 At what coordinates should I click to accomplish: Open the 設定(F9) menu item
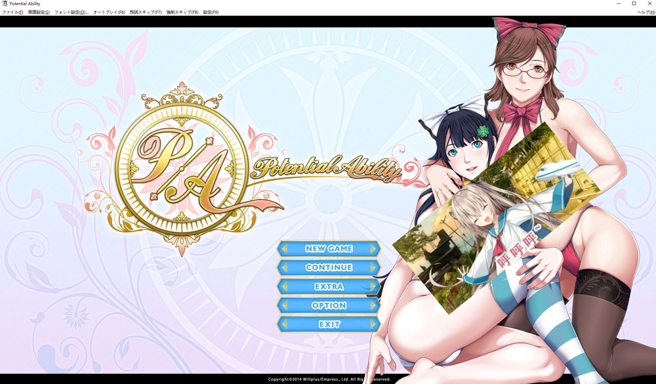211,12
